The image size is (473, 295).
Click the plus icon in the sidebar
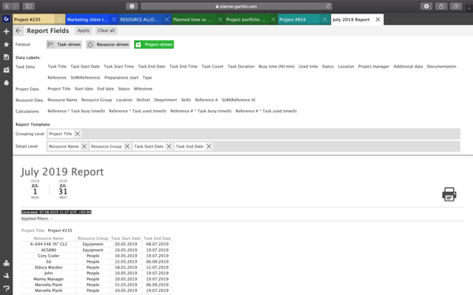[6, 31]
